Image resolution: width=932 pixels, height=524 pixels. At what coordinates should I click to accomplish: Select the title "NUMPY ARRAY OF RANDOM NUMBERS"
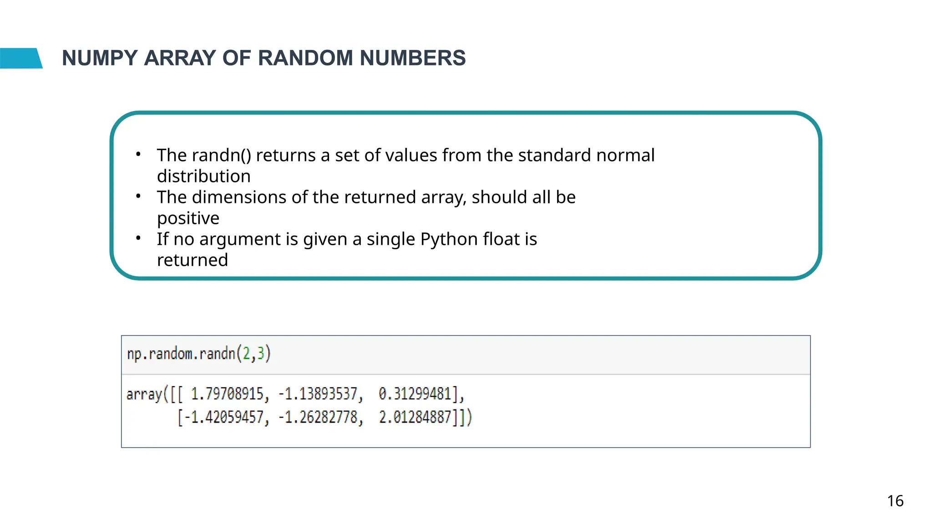point(263,58)
